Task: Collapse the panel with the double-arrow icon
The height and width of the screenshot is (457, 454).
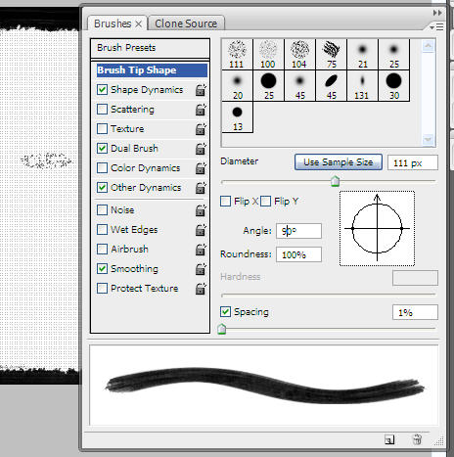Action: 437,13
